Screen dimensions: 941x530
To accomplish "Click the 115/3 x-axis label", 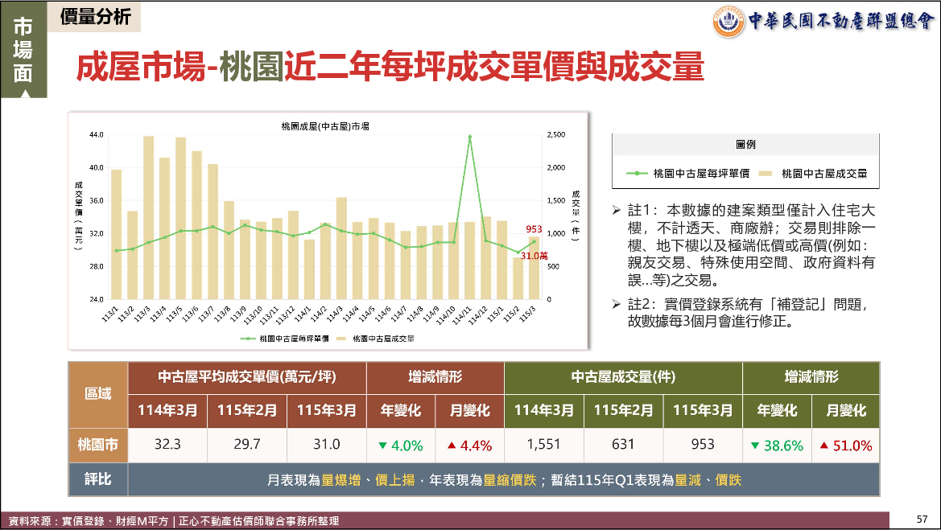I will [x=527, y=314].
